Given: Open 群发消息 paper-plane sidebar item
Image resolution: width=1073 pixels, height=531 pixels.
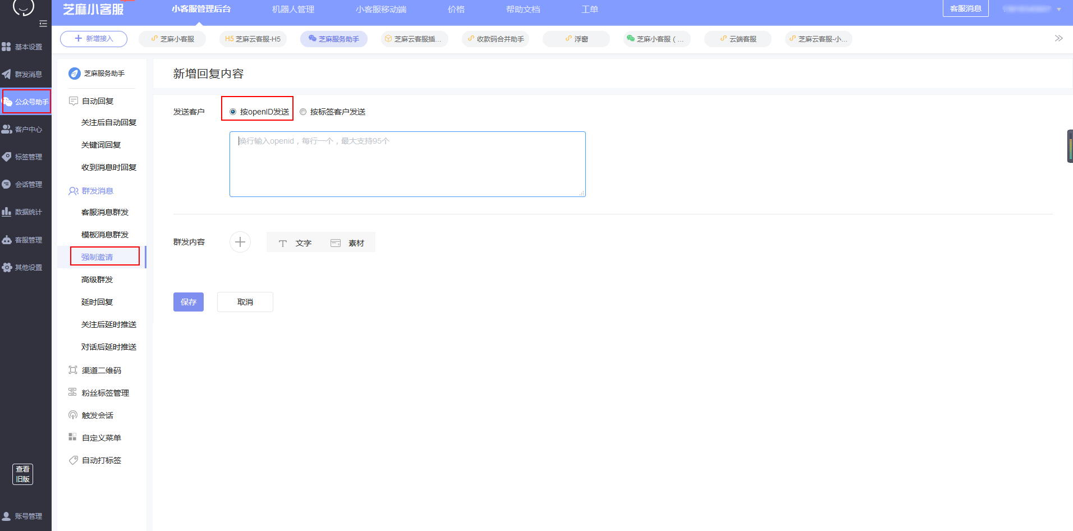Looking at the screenshot, I should (x=26, y=74).
